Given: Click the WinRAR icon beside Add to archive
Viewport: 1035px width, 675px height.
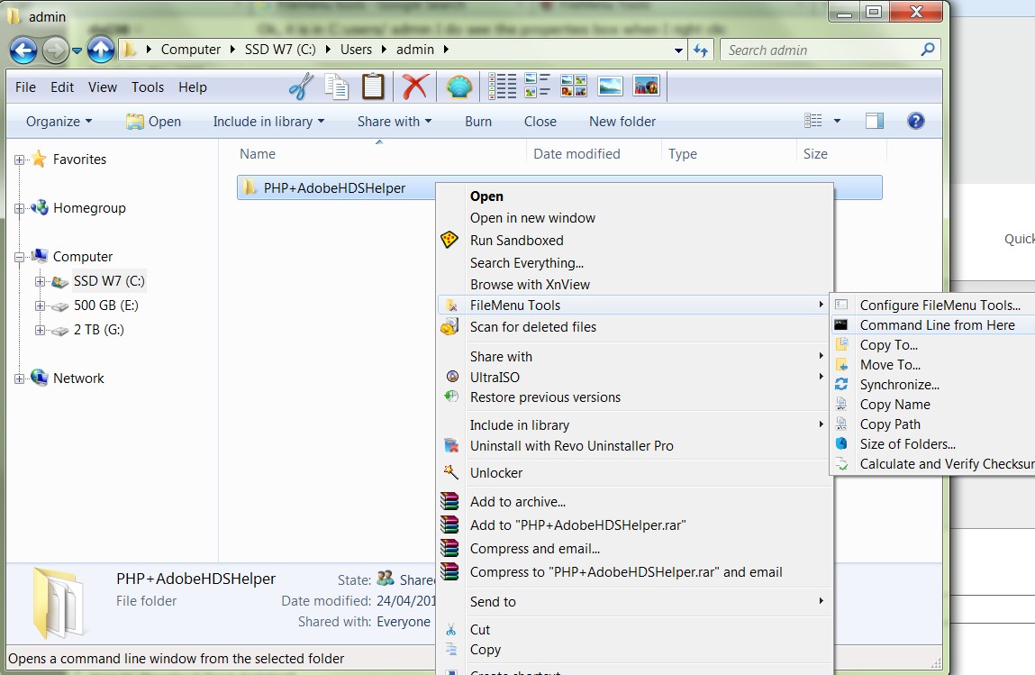Looking at the screenshot, I should 449,501.
